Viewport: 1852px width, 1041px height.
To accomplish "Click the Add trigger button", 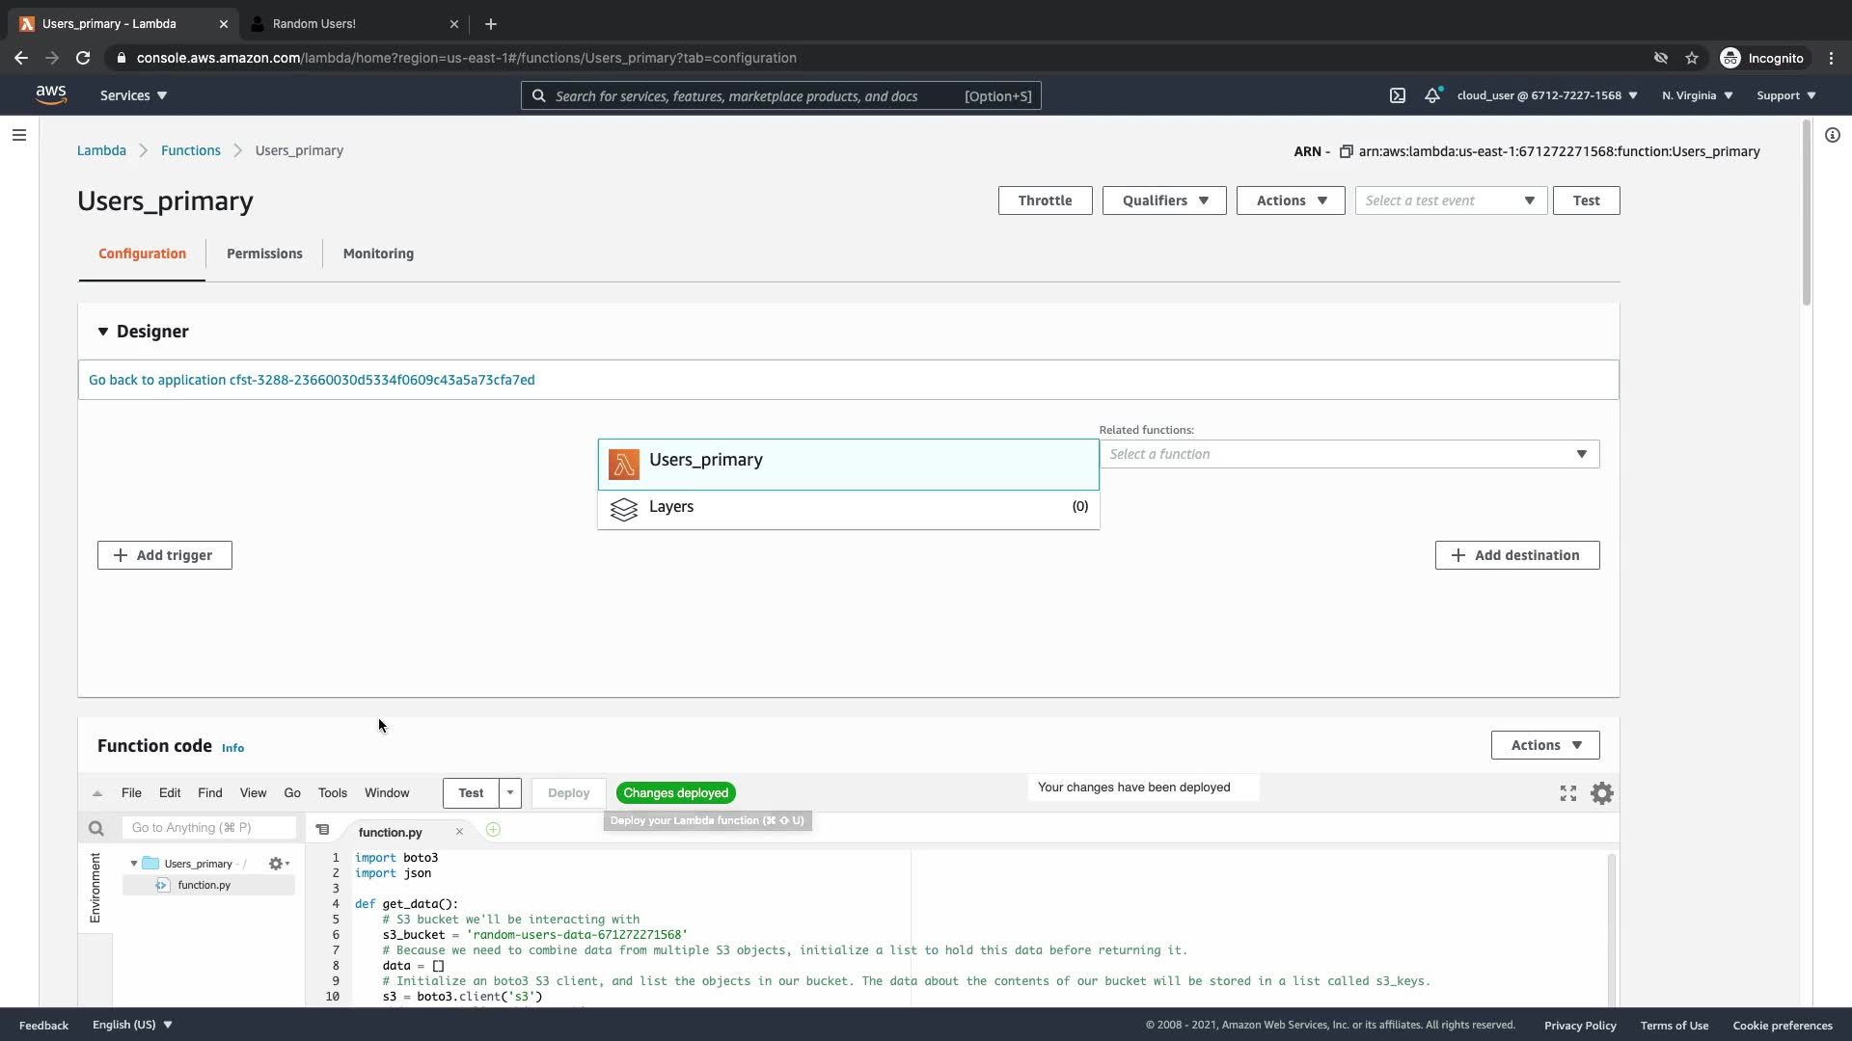I will click(x=164, y=555).
